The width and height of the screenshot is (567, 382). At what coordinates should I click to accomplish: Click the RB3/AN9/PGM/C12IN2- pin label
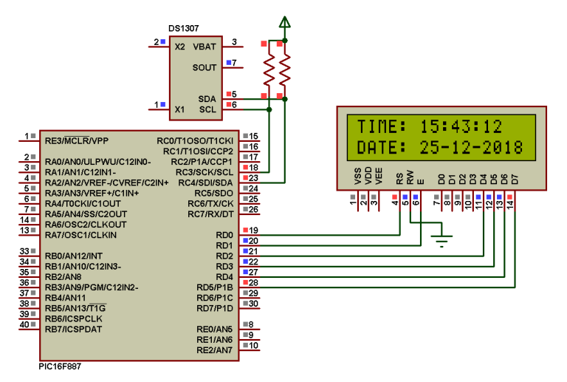(x=92, y=287)
